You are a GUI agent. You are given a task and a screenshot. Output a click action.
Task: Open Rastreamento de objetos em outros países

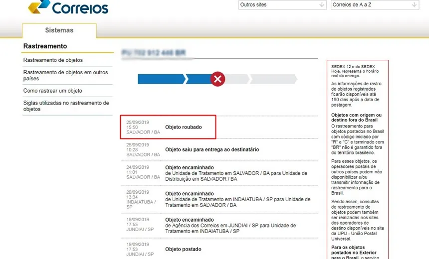66,75
